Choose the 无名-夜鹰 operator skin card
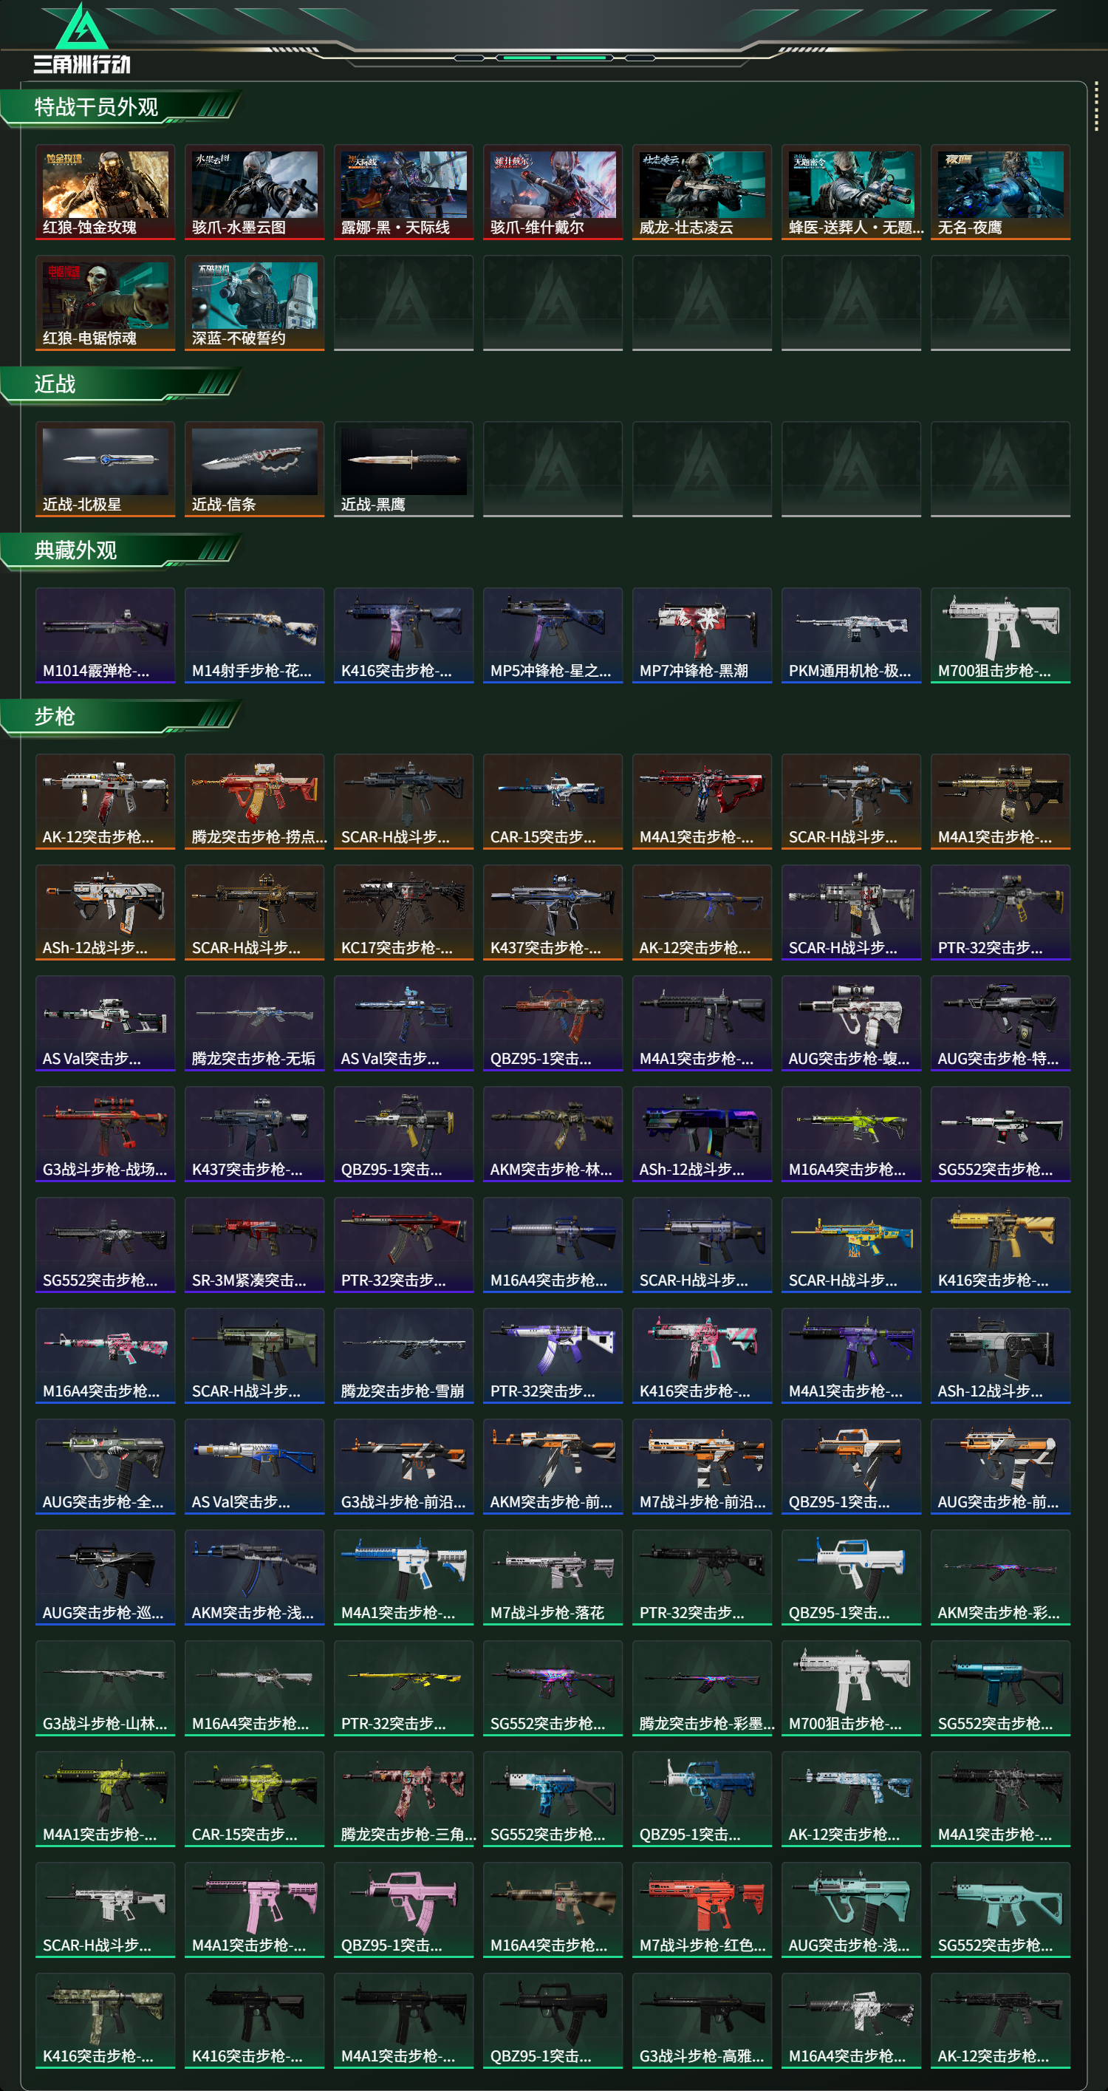The image size is (1108, 2091). click(x=1000, y=192)
